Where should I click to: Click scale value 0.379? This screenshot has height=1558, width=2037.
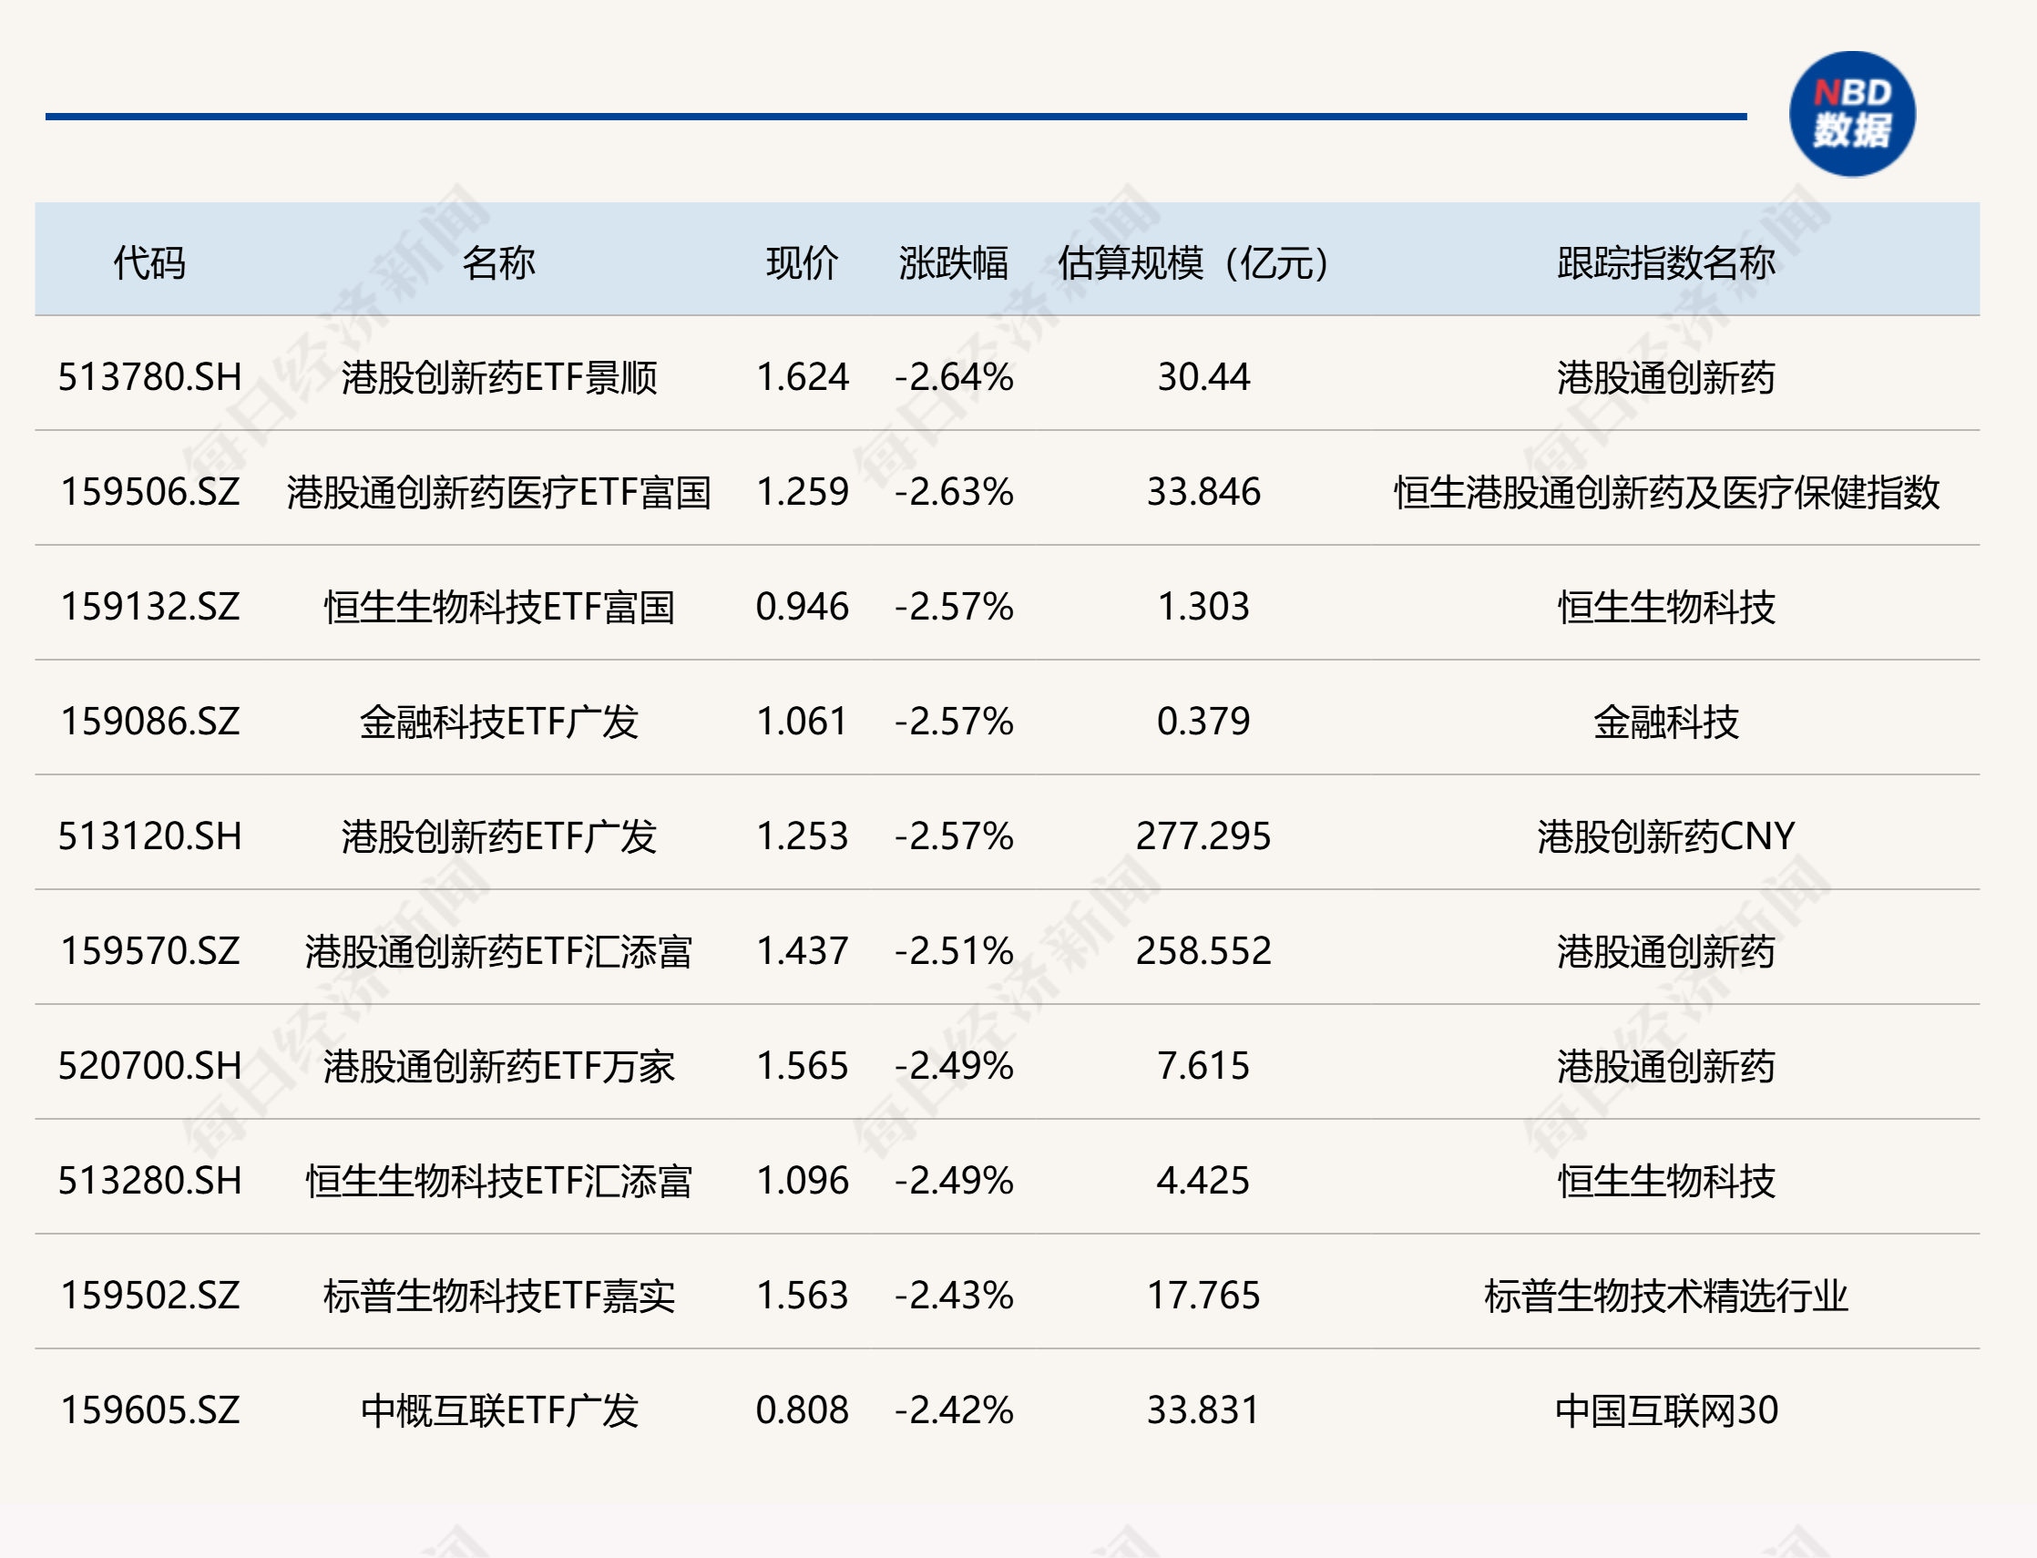[x=1203, y=723]
